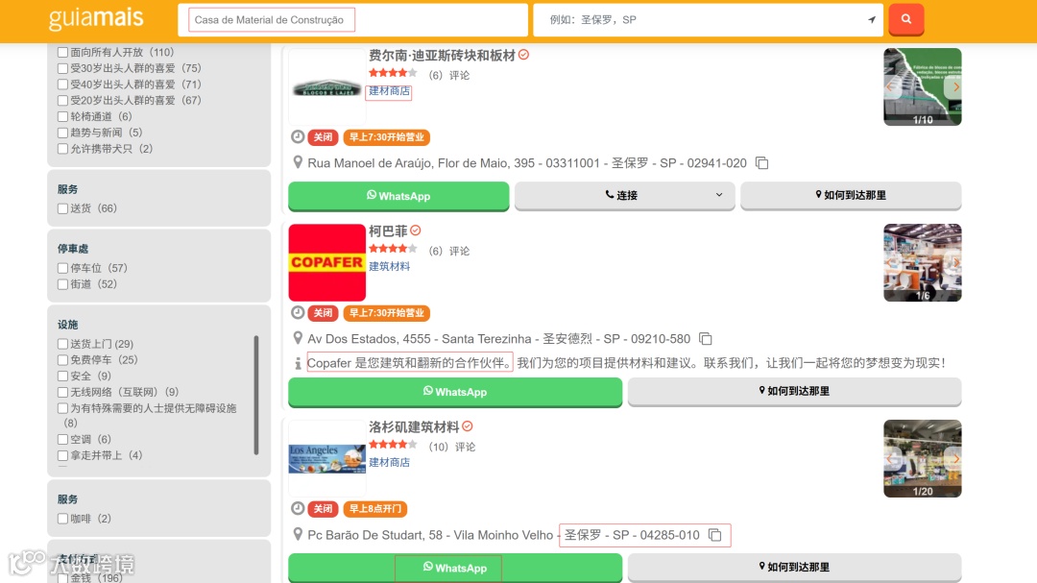Click the info icon beside Copafer description

[x=298, y=363]
